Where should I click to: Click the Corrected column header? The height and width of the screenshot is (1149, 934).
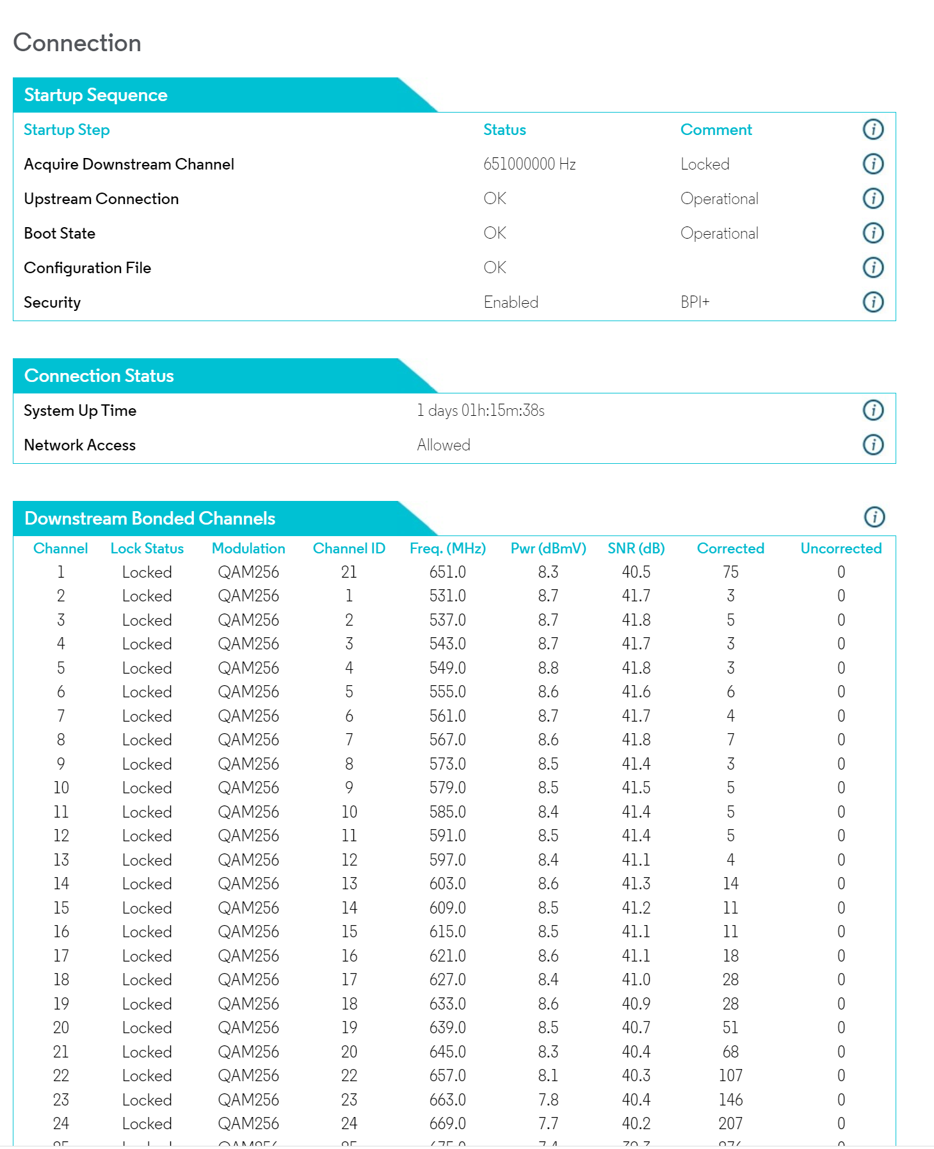tap(730, 549)
